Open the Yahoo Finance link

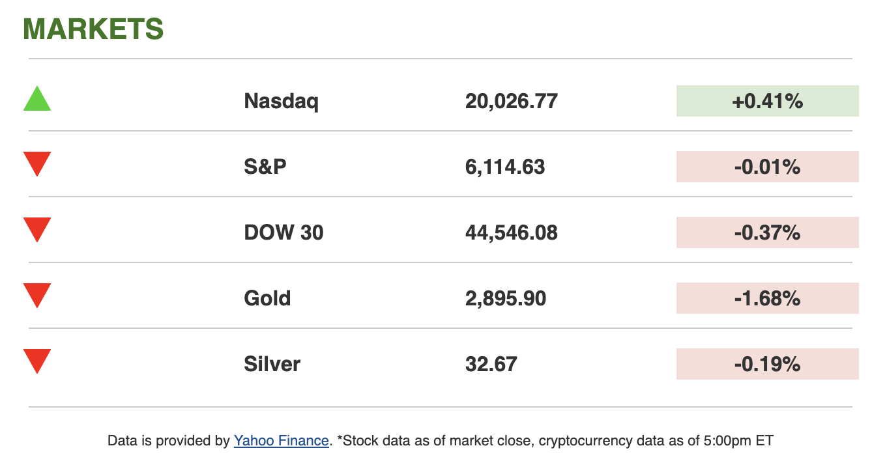pyautogui.click(x=281, y=441)
